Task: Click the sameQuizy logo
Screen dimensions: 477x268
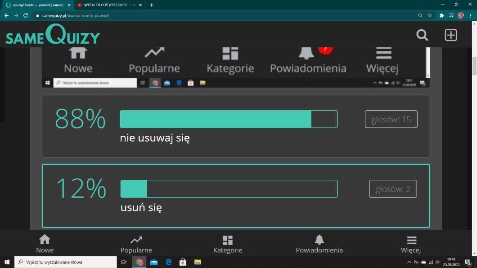Action: [x=52, y=35]
